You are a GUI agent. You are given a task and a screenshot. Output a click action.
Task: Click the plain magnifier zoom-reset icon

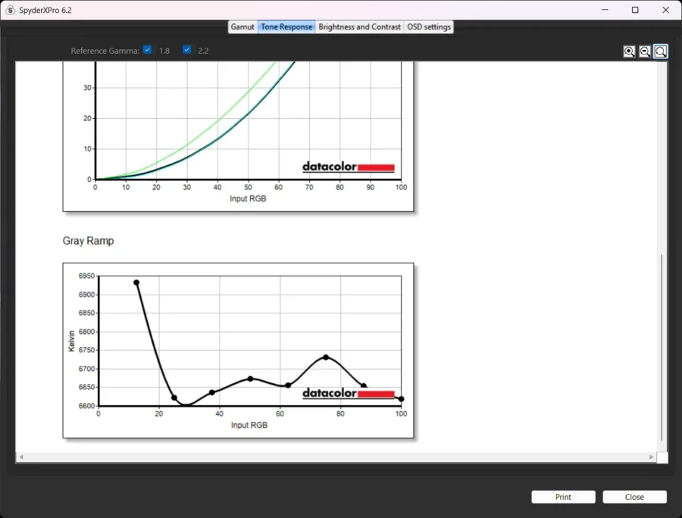click(660, 51)
